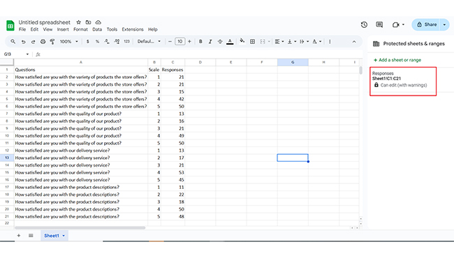454x258 pixels.
Task: Open the comments icon
Action: tap(379, 25)
